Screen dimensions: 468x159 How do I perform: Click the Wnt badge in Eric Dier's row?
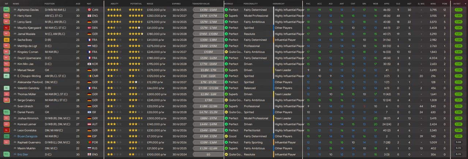[6, 154]
